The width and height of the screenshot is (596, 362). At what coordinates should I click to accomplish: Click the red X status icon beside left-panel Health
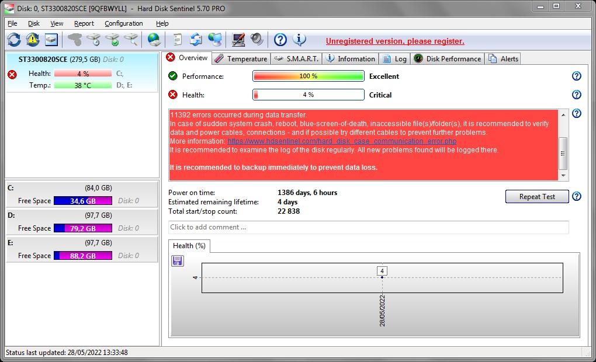coord(12,75)
